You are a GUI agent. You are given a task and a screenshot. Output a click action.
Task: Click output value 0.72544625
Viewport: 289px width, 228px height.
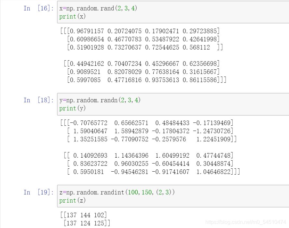point(162,48)
